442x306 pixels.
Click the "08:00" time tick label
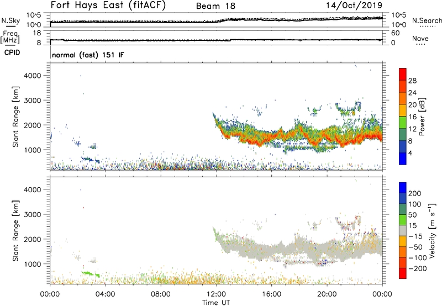pos(161,294)
